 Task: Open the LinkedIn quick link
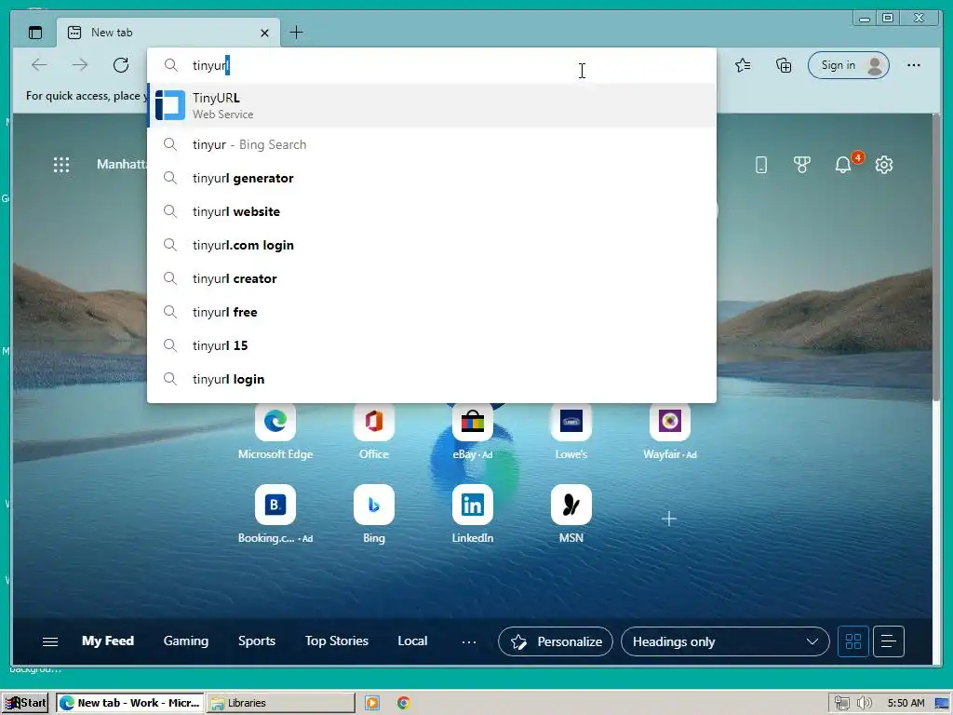click(x=472, y=514)
